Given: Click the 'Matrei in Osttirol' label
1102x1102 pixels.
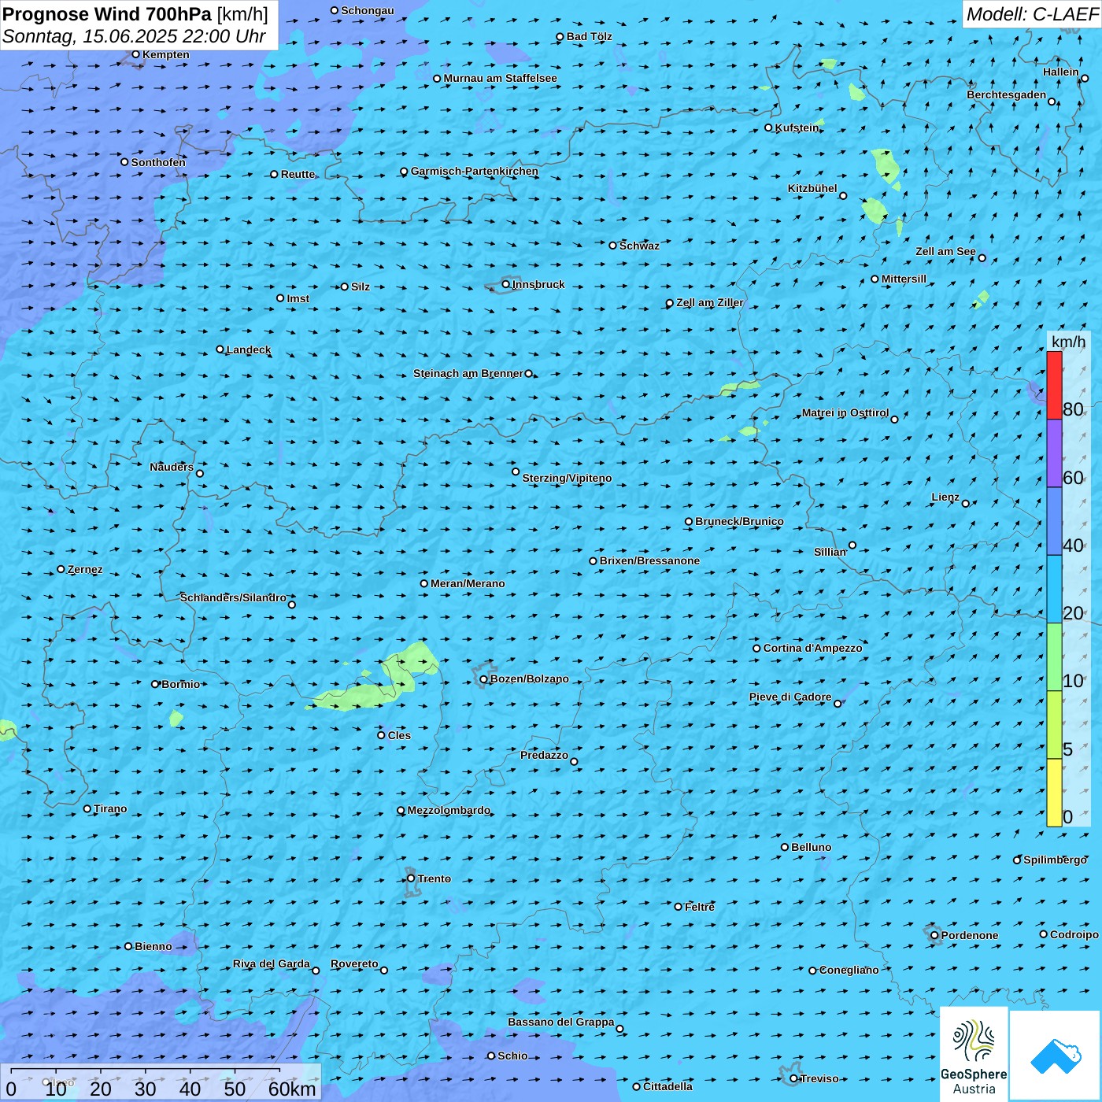Looking at the screenshot, I should pos(845,412).
